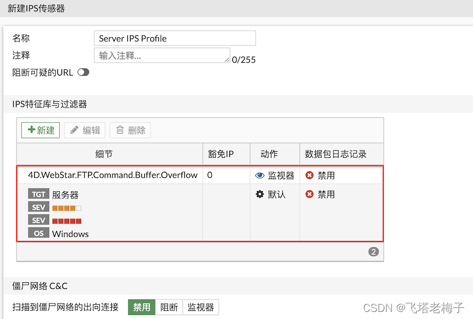Click the 禁用 logging text in the filter row

point(326,194)
